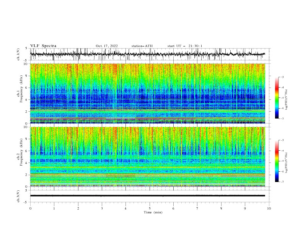Click the "-7" value on ch.2 color bar scale
This screenshot has height=234, width=303.
pyautogui.click(x=282, y=182)
